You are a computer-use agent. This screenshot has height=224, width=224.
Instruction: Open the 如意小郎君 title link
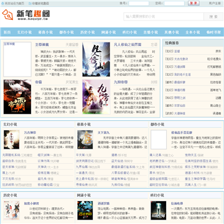tap(31, 203)
